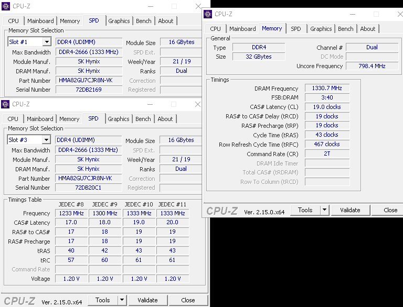Open Memory tab in Slot #1 window
Viewport: 403px width, 307px height.
(70, 21)
